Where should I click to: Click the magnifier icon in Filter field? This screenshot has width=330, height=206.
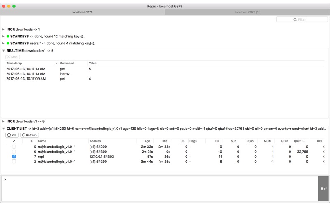click(295, 19)
